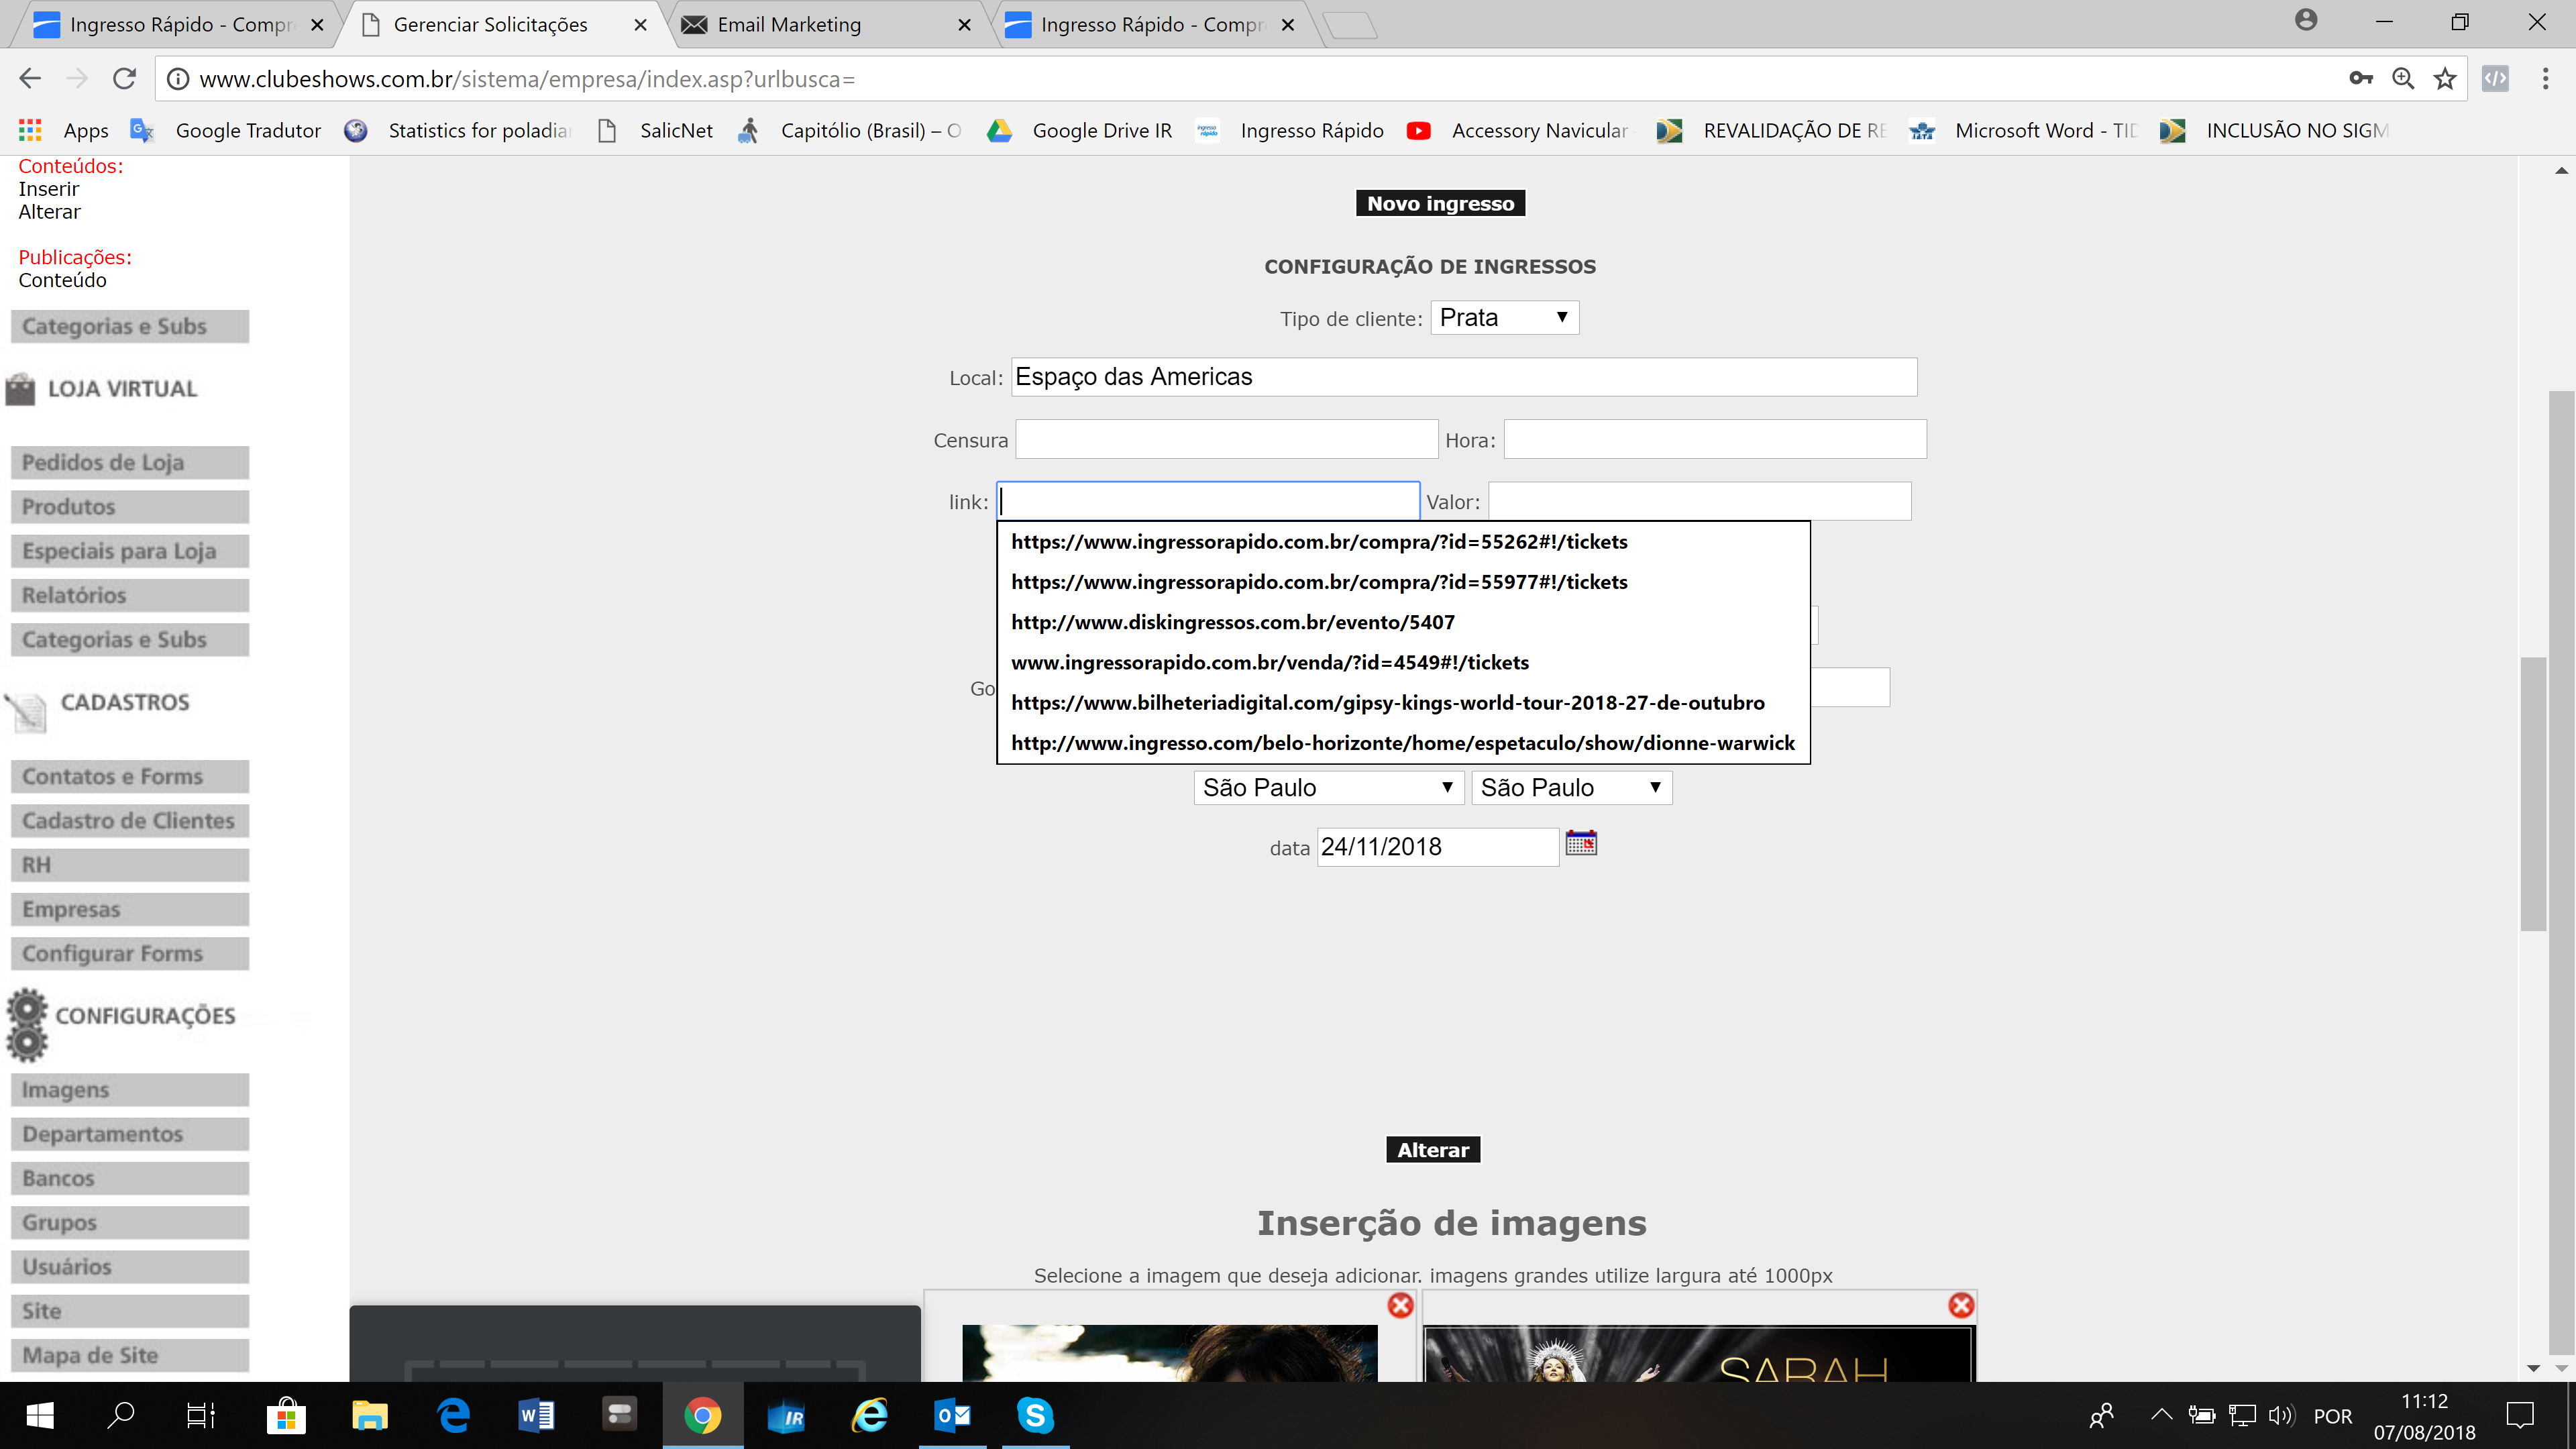2576x1449 pixels.
Task: Open Skype from the taskbar
Action: 1035,1415
